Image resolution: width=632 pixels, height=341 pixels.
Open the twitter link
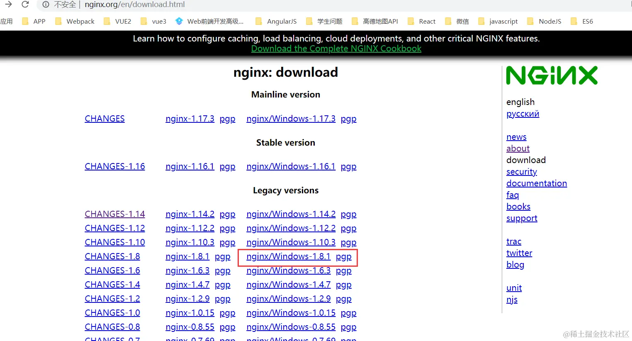[x=519, y=253]
